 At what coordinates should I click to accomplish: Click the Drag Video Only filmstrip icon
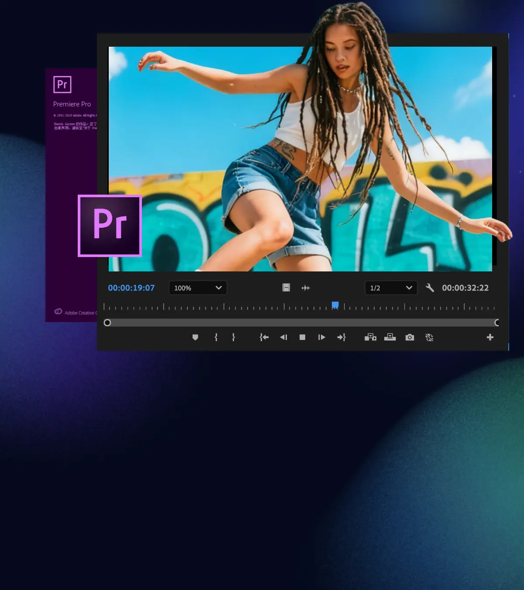tap(286, 288)
